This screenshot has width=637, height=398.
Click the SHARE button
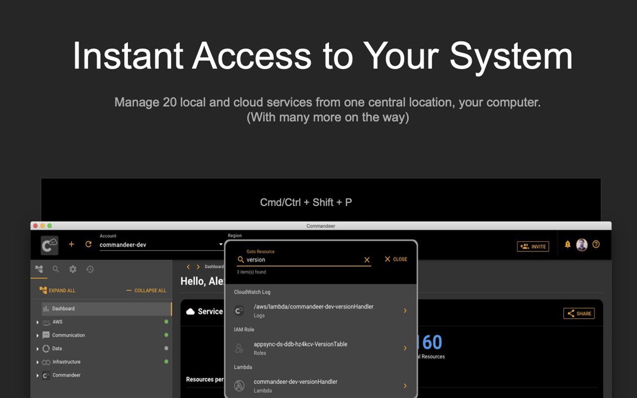click(x=579, y=314)
